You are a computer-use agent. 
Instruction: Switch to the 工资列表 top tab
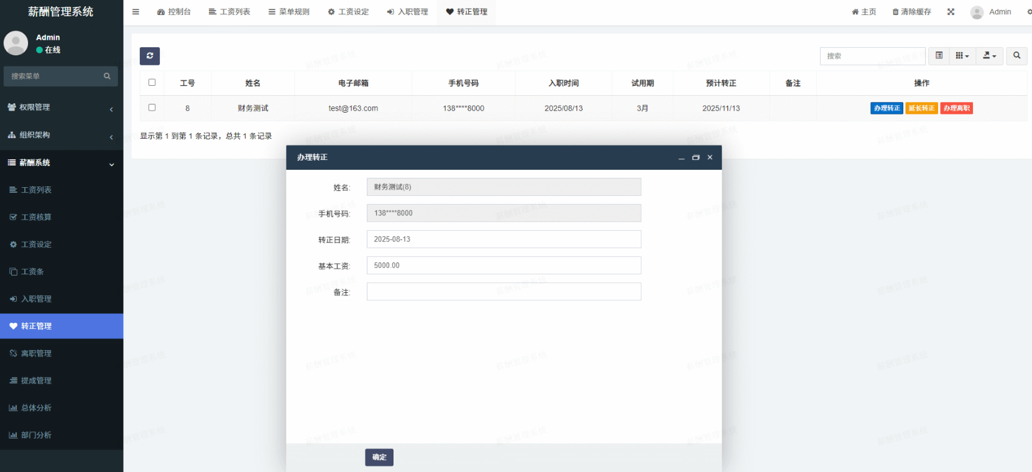click(x=229, y=12)
